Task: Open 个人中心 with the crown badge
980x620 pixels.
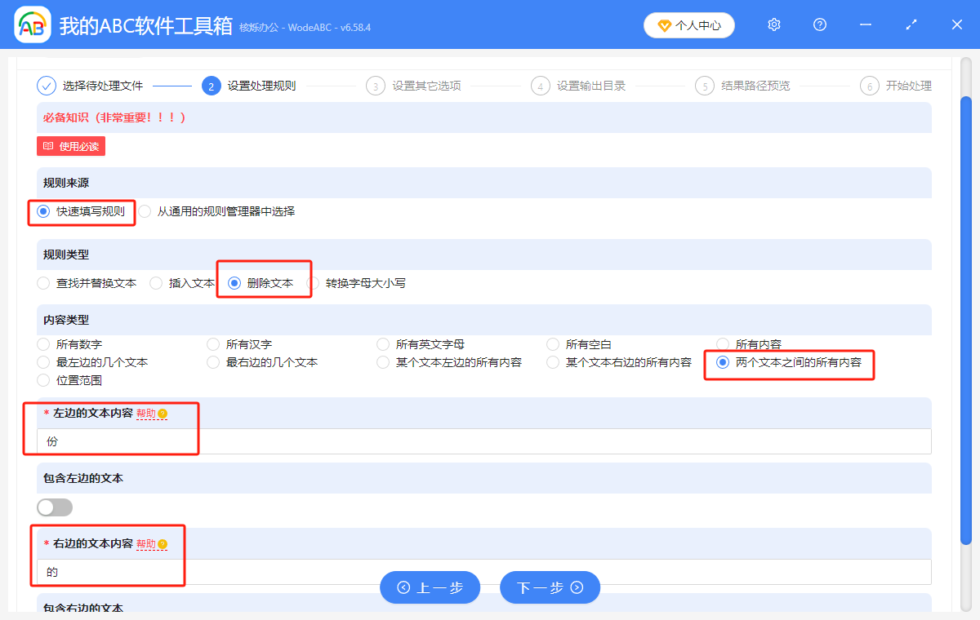Action: point(688,24)
